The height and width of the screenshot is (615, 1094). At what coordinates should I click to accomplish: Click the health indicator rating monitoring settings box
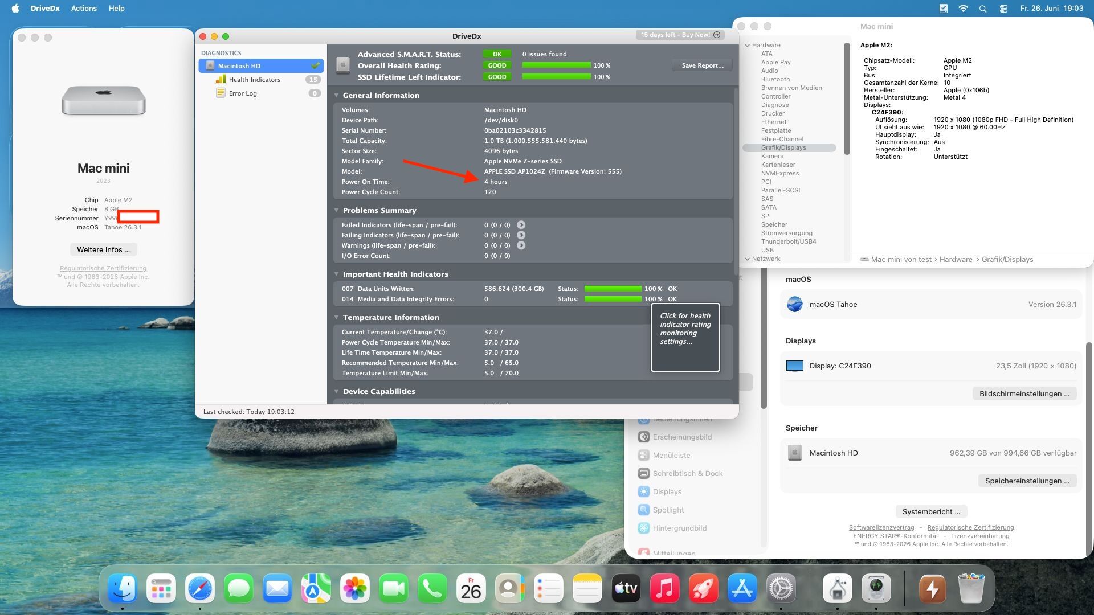click(x=685, y=337)
